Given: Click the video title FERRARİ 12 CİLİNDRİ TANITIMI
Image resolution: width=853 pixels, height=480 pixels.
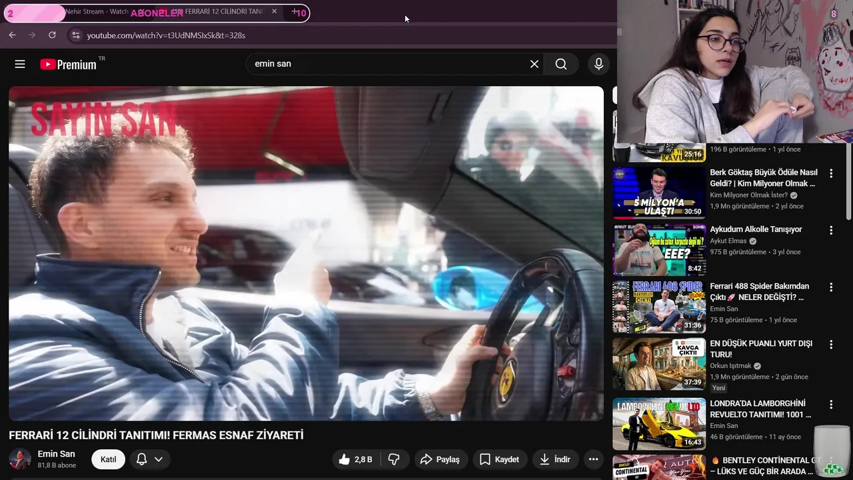Looking at the screenshot, I should tap(156, 435).
